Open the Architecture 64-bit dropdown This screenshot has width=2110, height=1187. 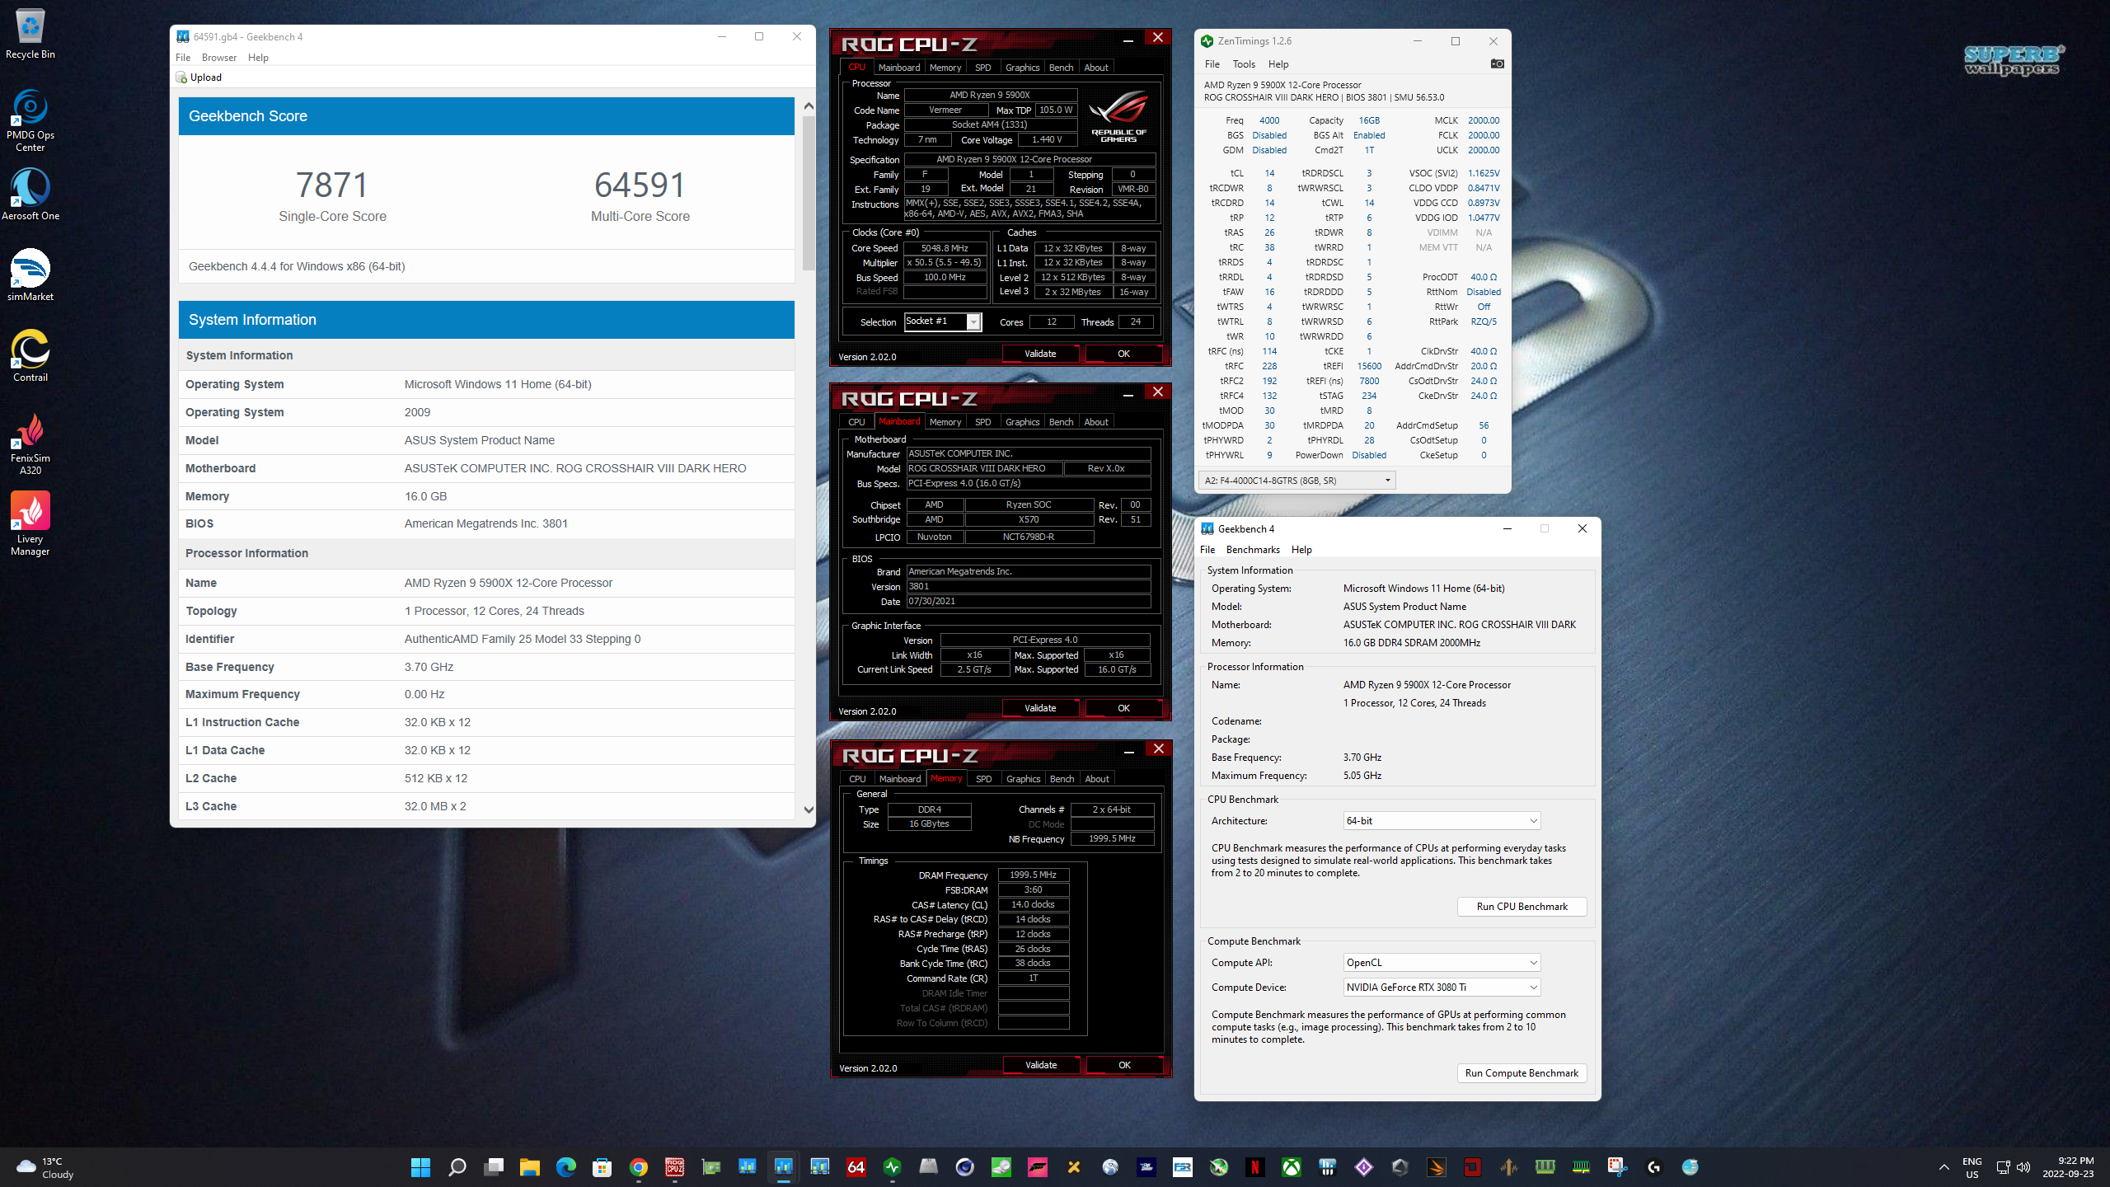click(x=1442, y=820)
